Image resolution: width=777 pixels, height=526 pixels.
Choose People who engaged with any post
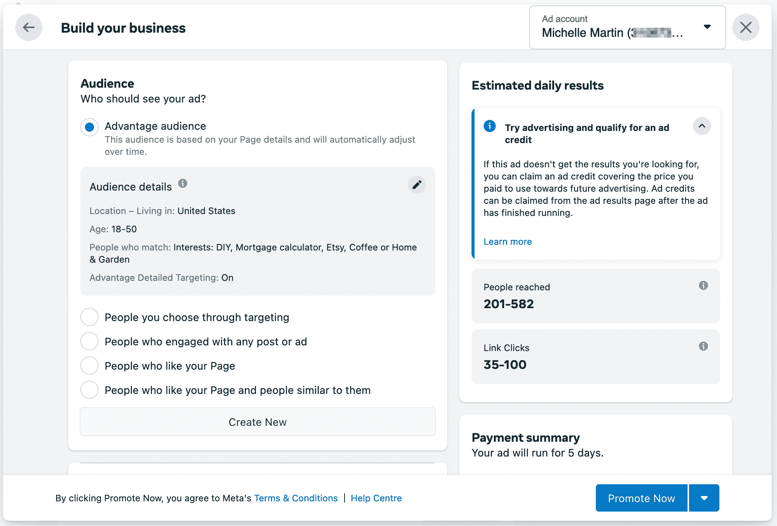[x=89, y=341]
